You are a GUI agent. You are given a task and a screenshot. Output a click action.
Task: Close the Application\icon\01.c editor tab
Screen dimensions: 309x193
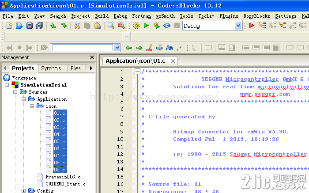[x=173, y=61]
